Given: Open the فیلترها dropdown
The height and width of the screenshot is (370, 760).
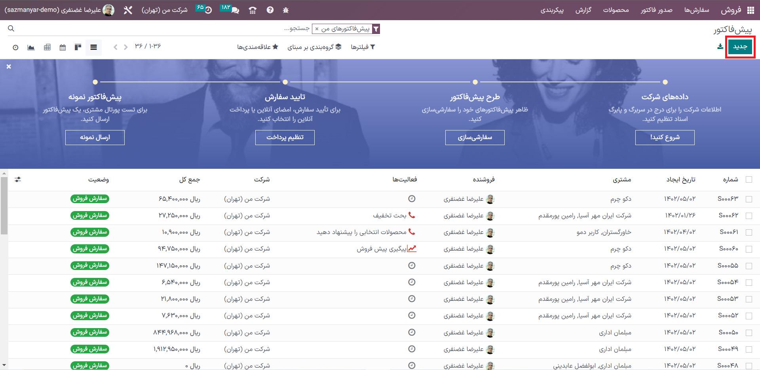Looking at the screenshot, I should tap(363, 47).
